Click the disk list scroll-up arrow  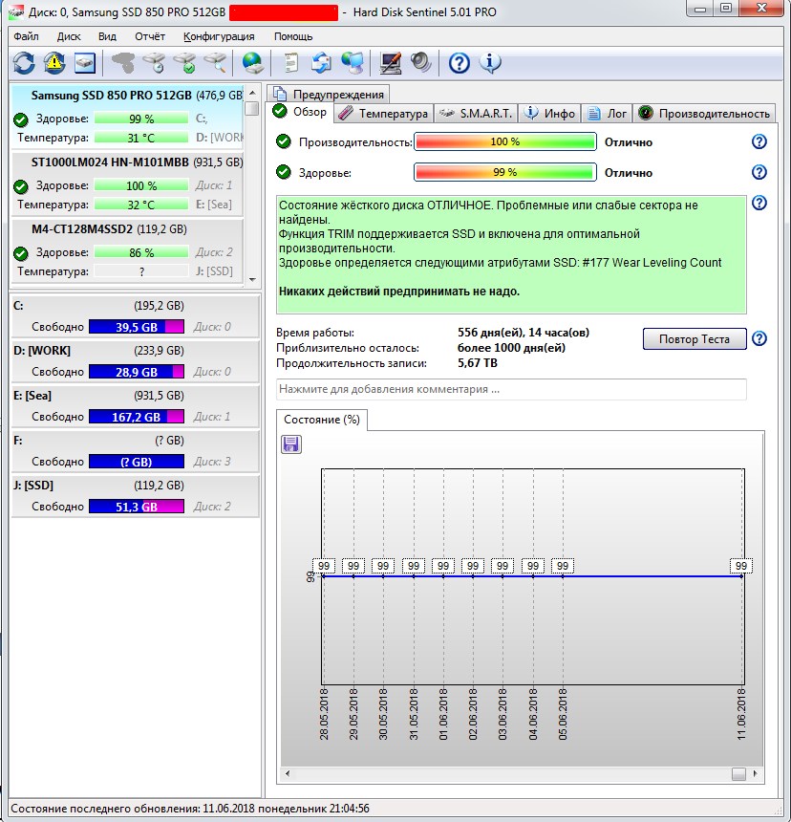pos(252,94)
